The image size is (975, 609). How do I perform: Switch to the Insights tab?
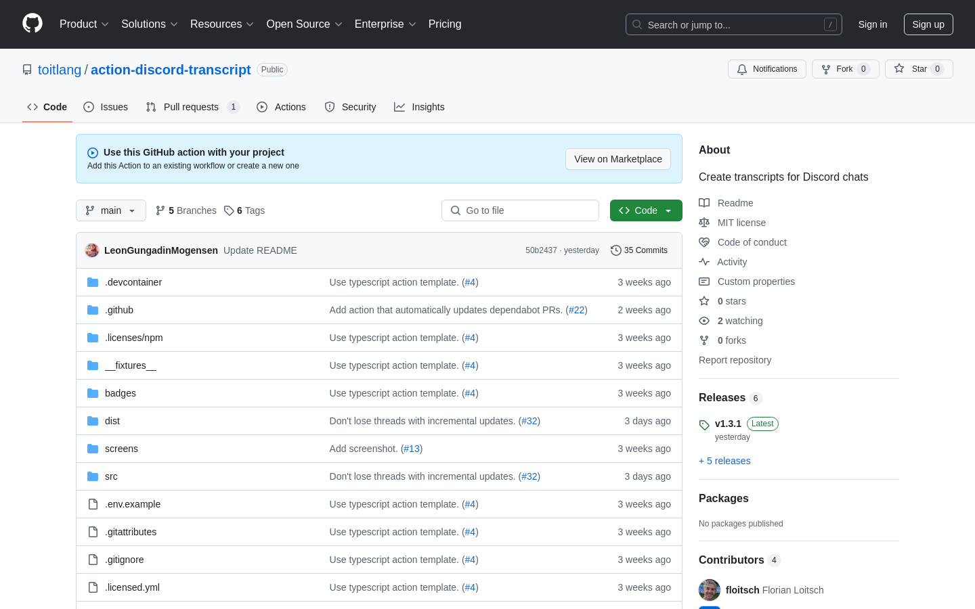pyautogui.click(x=419, y=107)
